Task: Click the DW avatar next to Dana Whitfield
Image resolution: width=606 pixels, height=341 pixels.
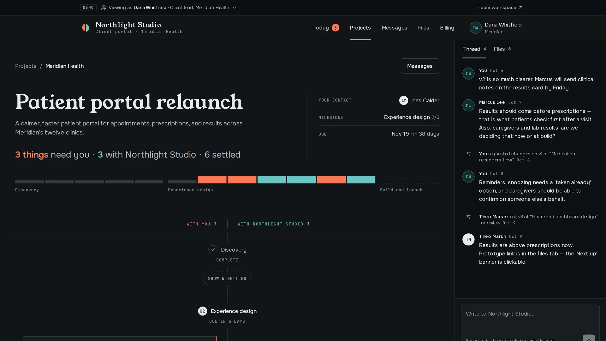Action: tap(476, 28)
